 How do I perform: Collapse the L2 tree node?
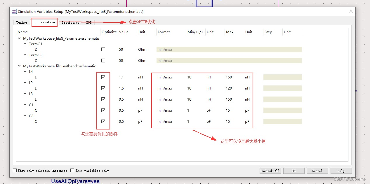tap(25, 83)
